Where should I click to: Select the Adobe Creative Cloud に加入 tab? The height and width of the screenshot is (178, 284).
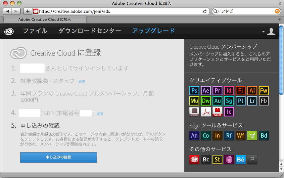(45, 20)
